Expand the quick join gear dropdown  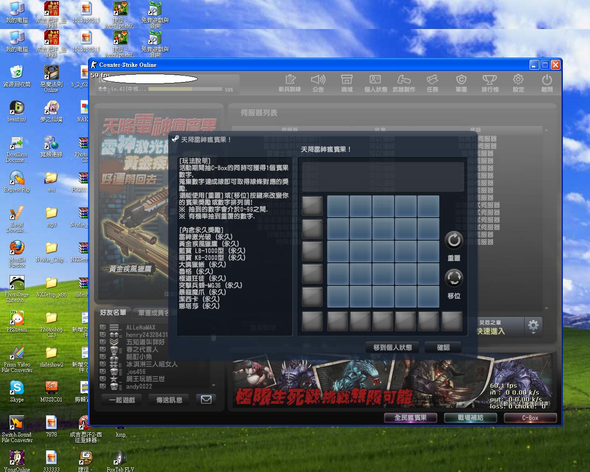[x=533, y=326]
